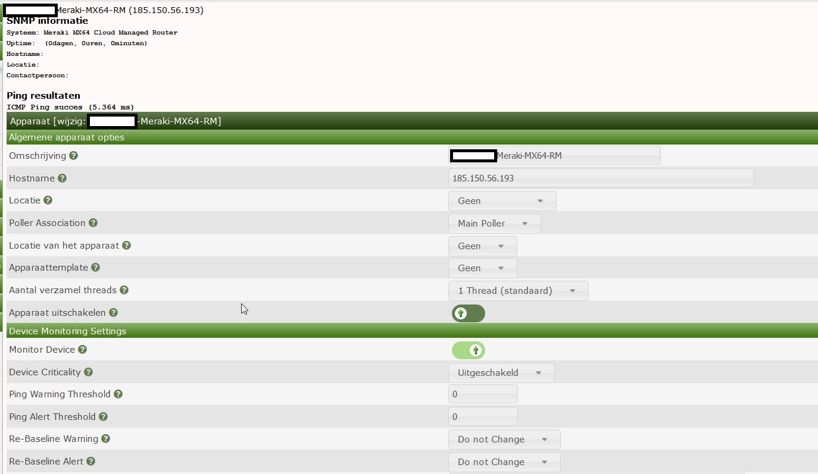
Task: Open help tooltip for Poller Association
Action: (x=93, y=223)
